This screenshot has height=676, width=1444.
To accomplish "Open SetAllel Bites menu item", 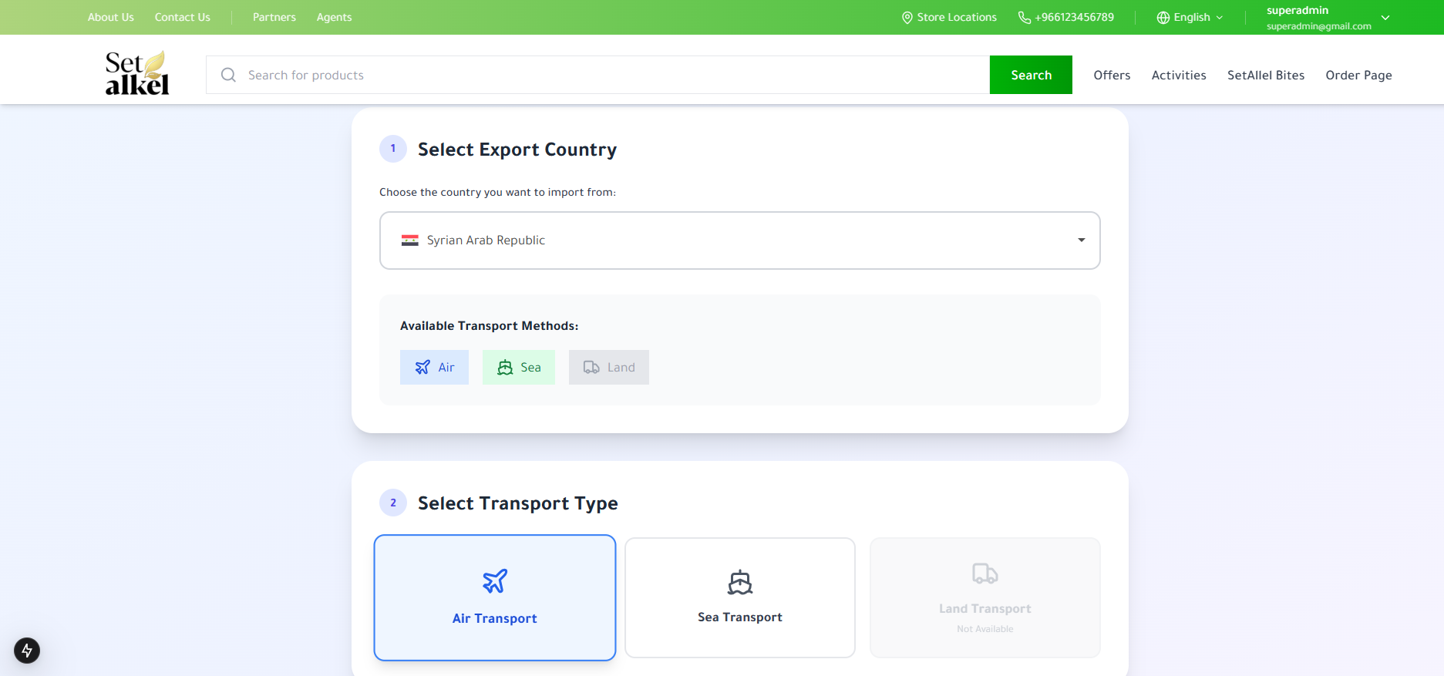I will click(x=1266, y=75).
